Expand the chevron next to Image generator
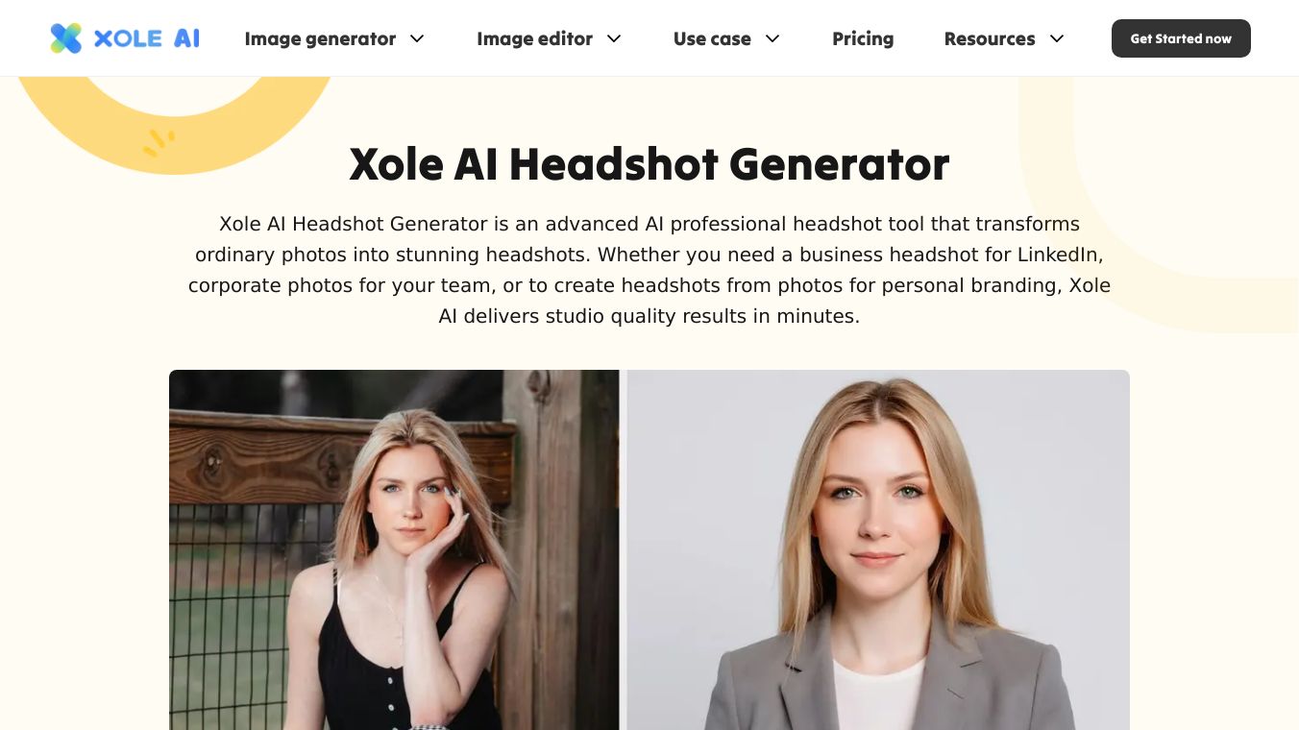Image resolution: width=1299 pixels, height=730 pixels. [417, 38]
